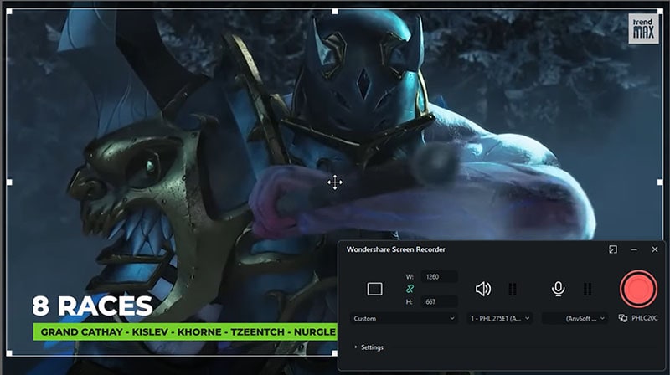Start recording with the red record button
670x375 pixels.
638,289
